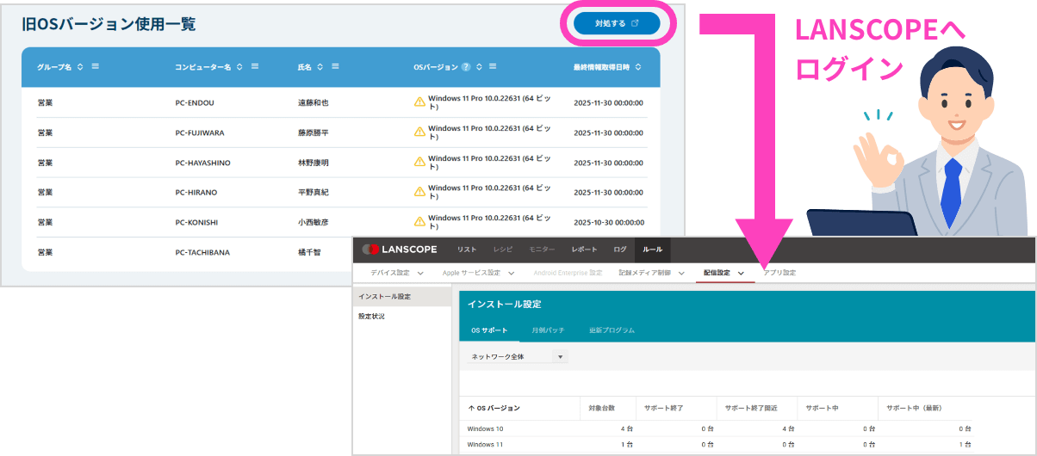Click the LANSCOPE logo
Image resolution: width=1037 pixels, height=456 pixels.
pyautogui.click(x=400, y=250)
